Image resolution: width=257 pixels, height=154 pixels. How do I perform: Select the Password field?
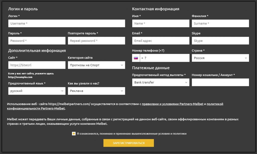[37, 40]
